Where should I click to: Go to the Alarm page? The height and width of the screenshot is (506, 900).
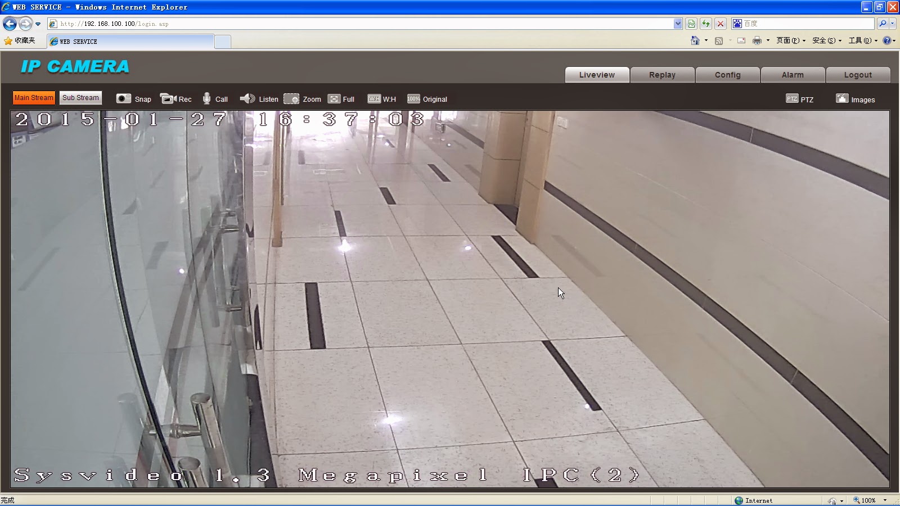pyautogui.click(x=793, y=74)
